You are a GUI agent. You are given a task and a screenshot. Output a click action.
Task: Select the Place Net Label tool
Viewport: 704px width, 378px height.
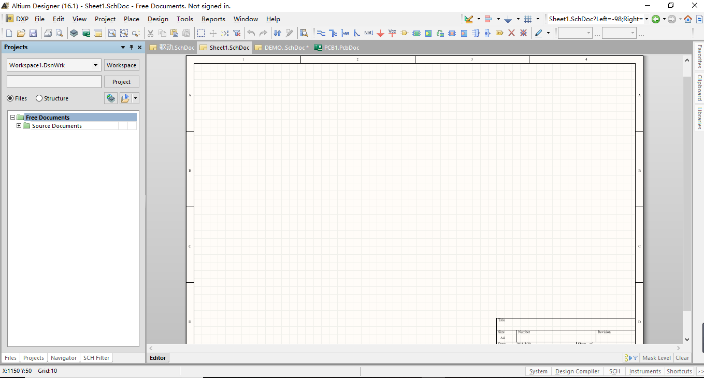point(368,33)
